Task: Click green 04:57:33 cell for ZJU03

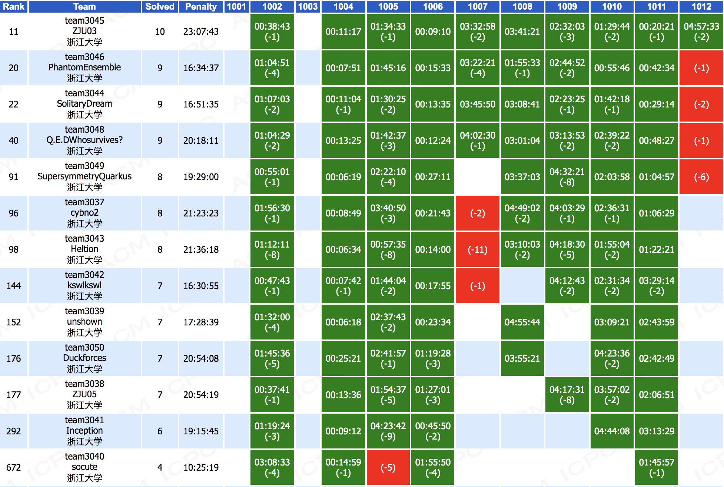Action: (701, 31)
